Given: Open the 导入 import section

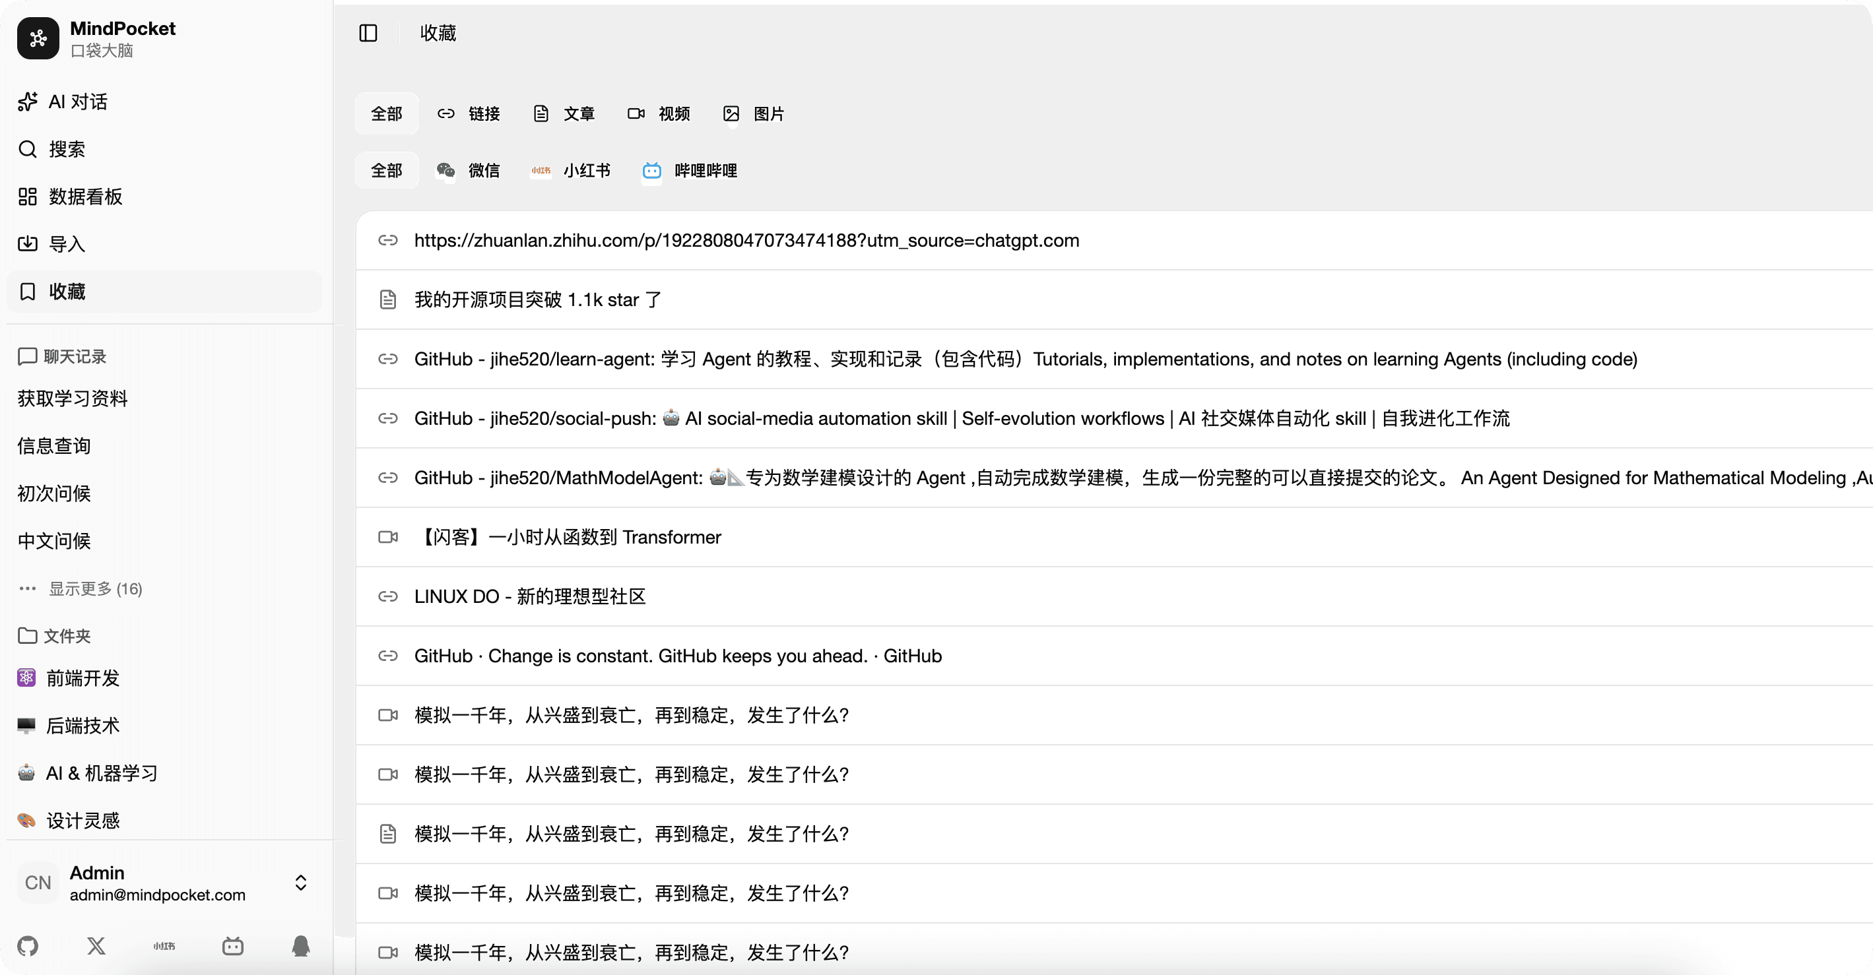Looking at the screenshot, I should (x=67, y=244).
